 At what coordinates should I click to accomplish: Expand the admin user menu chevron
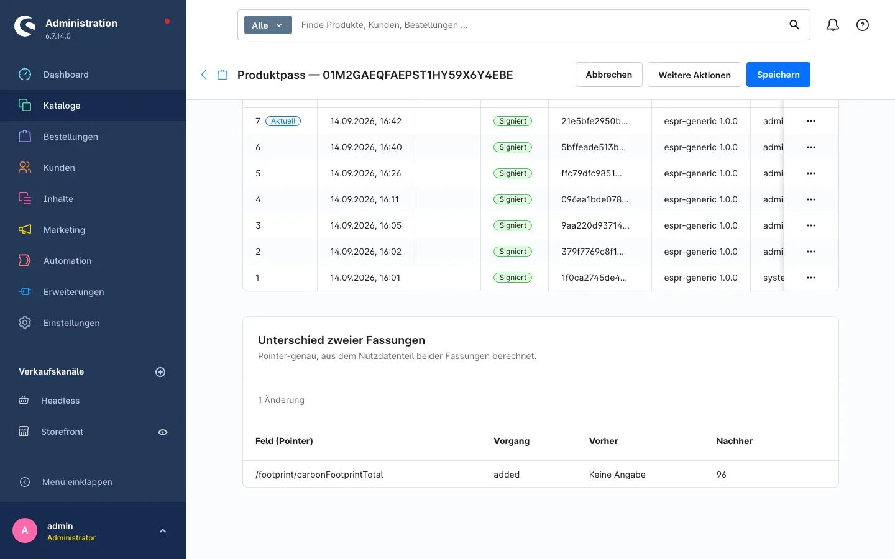coord(163,531)
